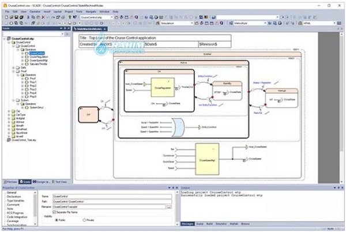The height and width of the screenshot is (232, 346).
Task: Click the icon left of the HTML combo
Action: (300, 23)
